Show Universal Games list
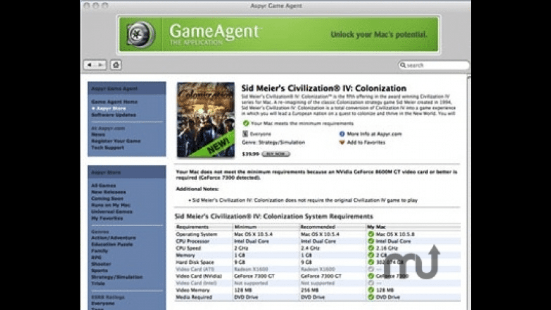The image size is (551, 310). (x=111, y=212)
